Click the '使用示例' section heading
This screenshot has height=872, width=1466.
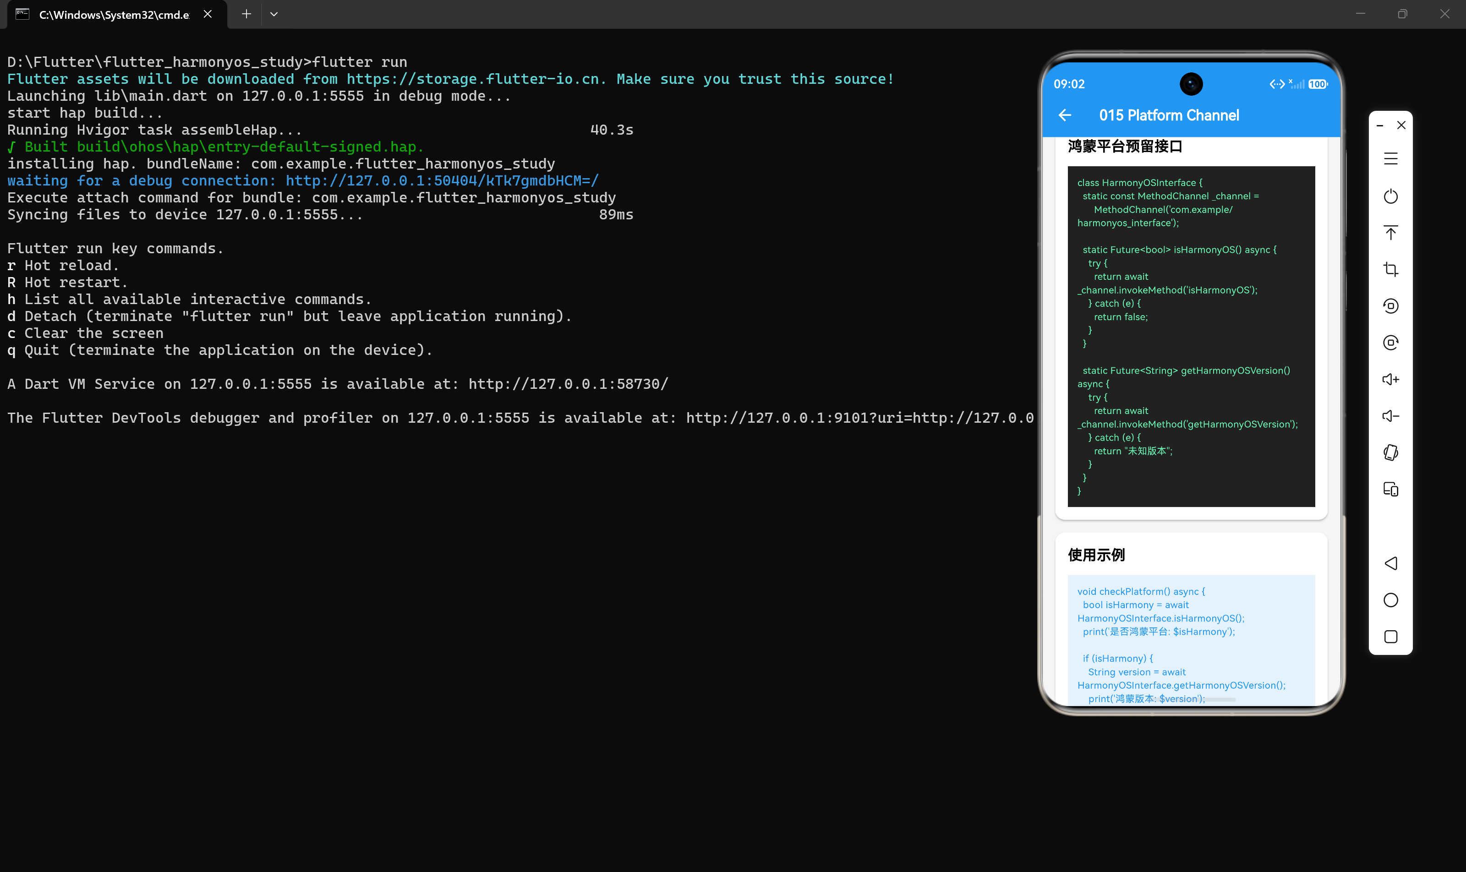(x=1096, y=555)
